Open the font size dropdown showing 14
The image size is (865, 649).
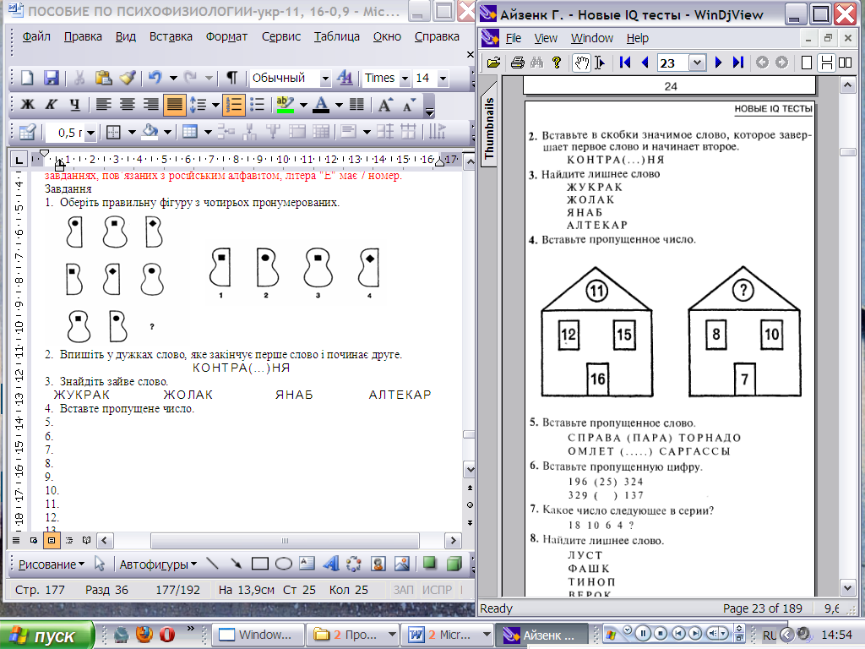[443, 79]
